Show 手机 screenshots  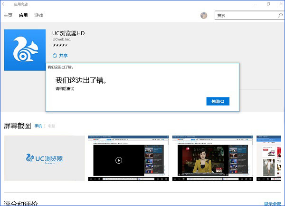pos(38,126)
